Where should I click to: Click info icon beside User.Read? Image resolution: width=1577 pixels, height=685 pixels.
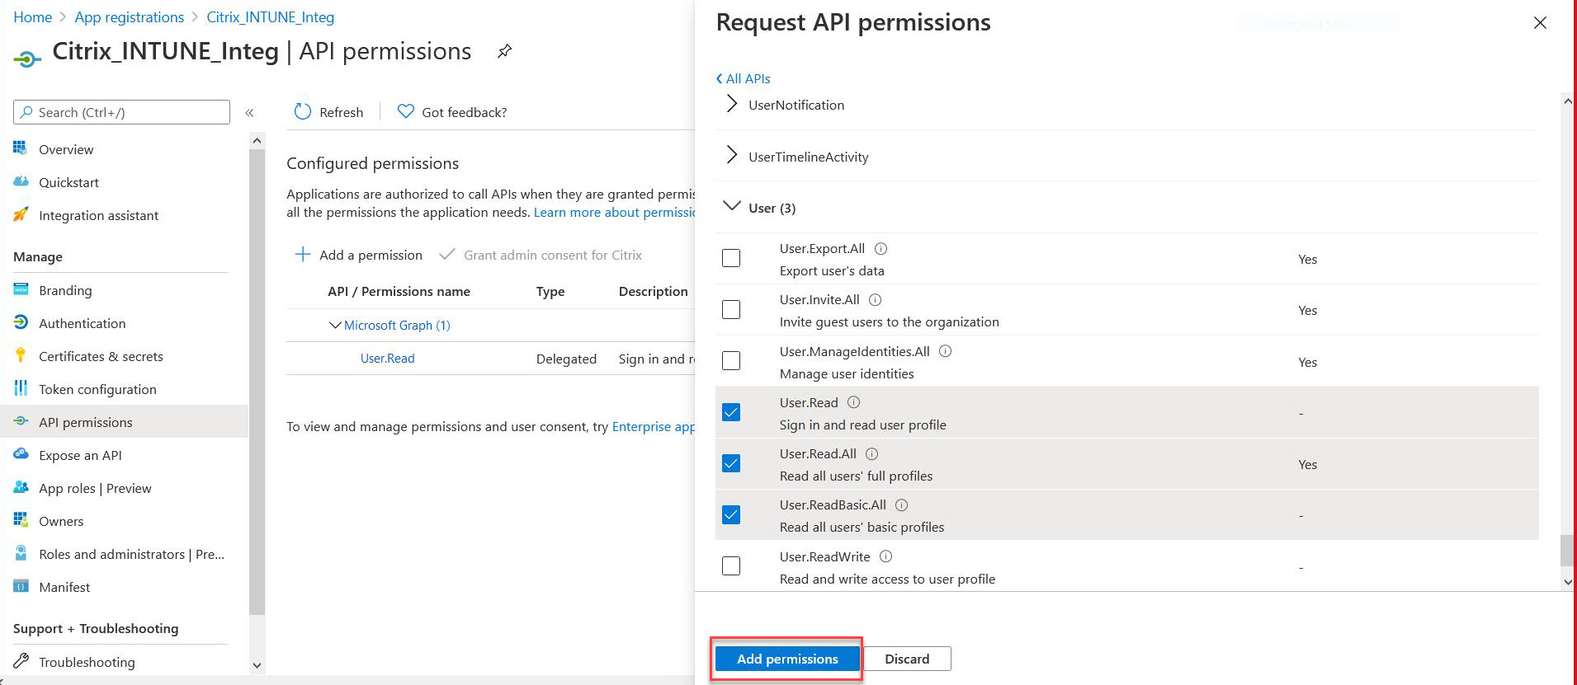point(854,402)
